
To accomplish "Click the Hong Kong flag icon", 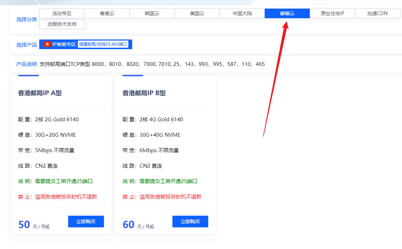I will 47,44.
